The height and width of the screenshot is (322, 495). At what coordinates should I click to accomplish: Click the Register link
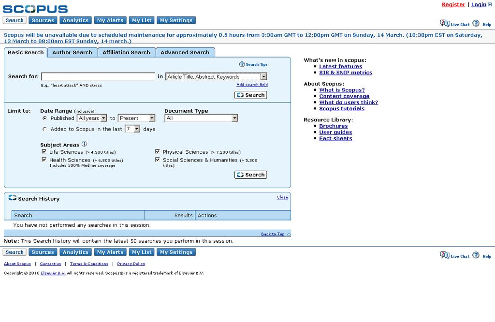coord(453,4)
